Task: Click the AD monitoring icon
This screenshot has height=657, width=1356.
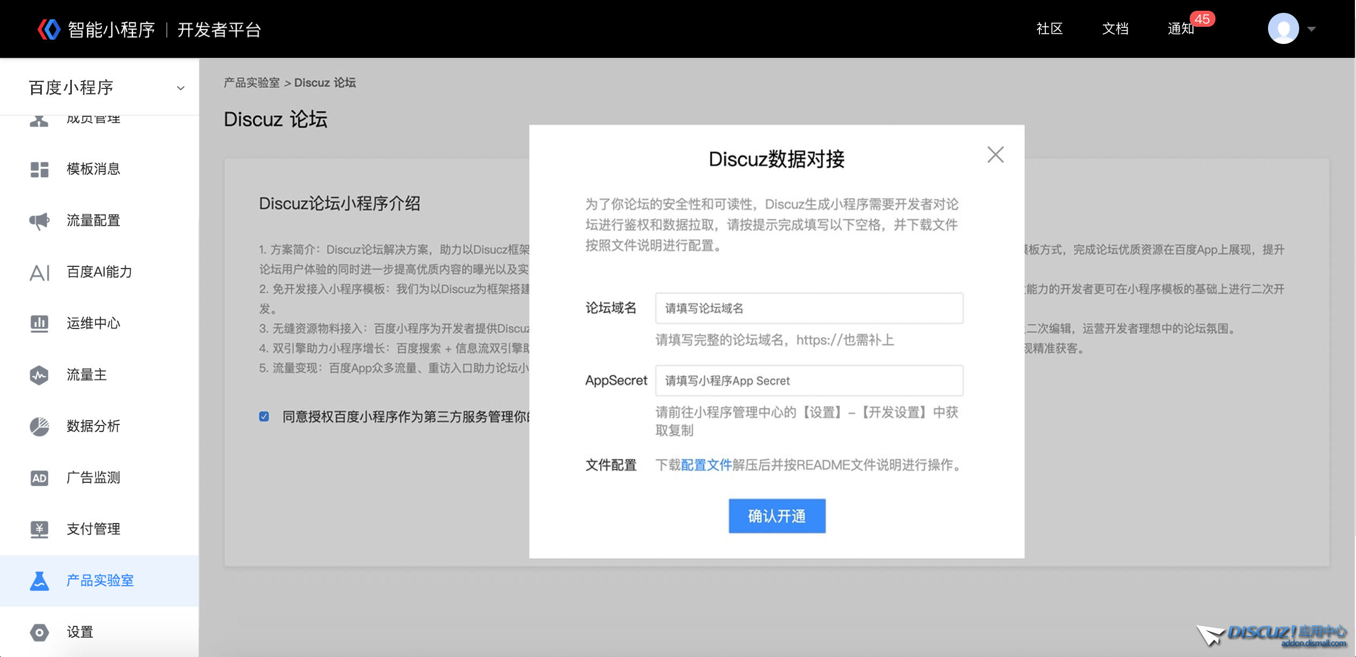Action: [39, 478]
